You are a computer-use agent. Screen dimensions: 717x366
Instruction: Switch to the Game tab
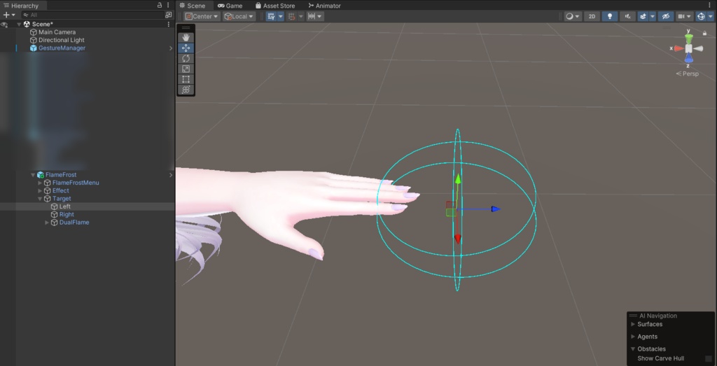click(230, 6)
